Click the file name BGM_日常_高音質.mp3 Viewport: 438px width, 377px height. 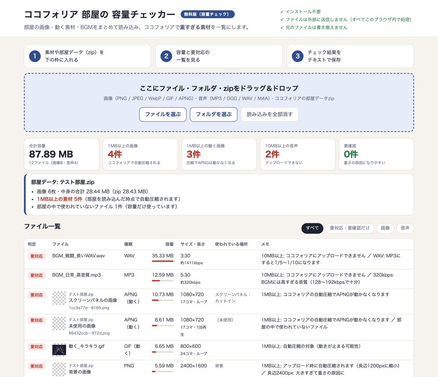click(77, 275)
